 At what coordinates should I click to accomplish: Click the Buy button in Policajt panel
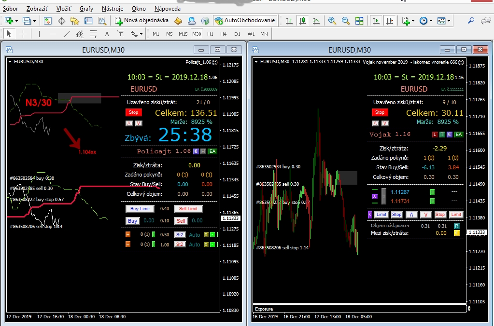point(133,221)
